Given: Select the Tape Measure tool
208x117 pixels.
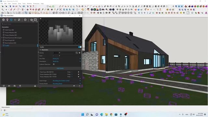Looking at the screenshot, I should coord(43,9).
